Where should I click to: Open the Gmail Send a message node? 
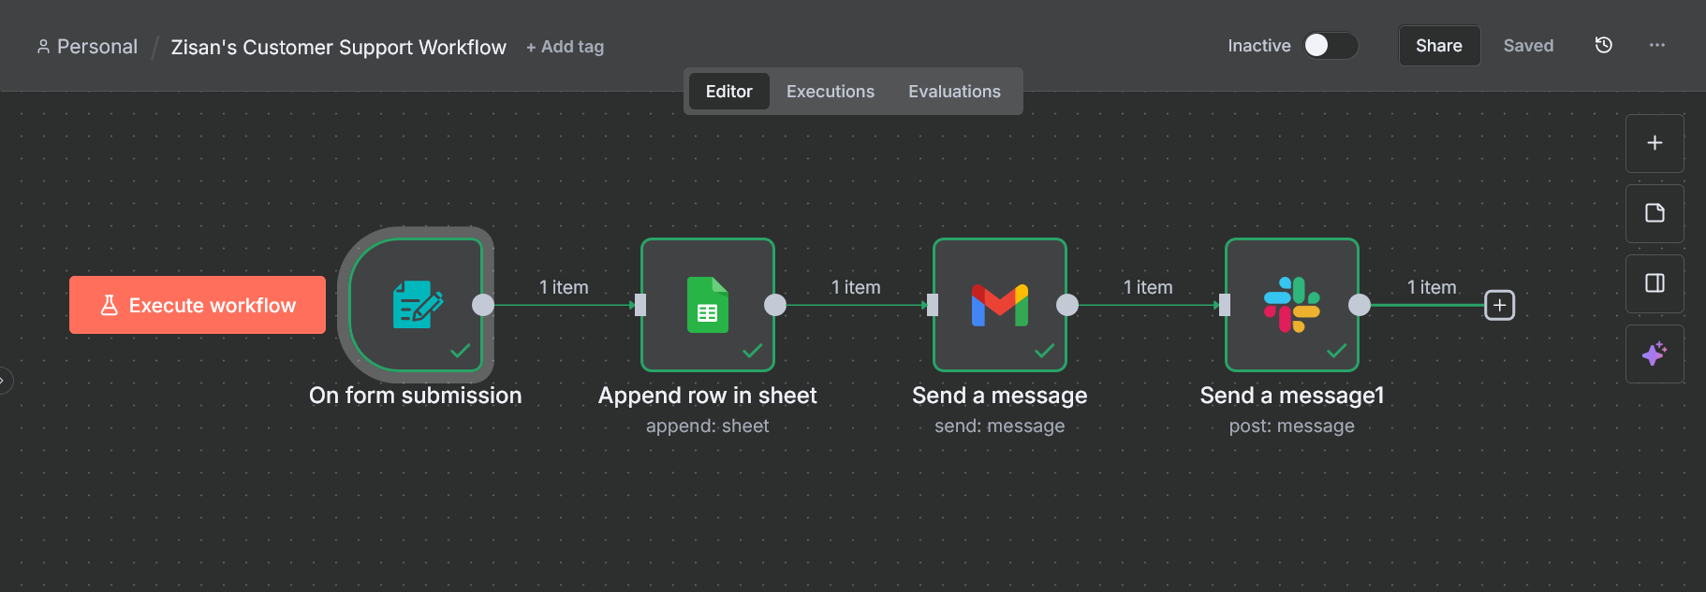tap(1000, 305)
